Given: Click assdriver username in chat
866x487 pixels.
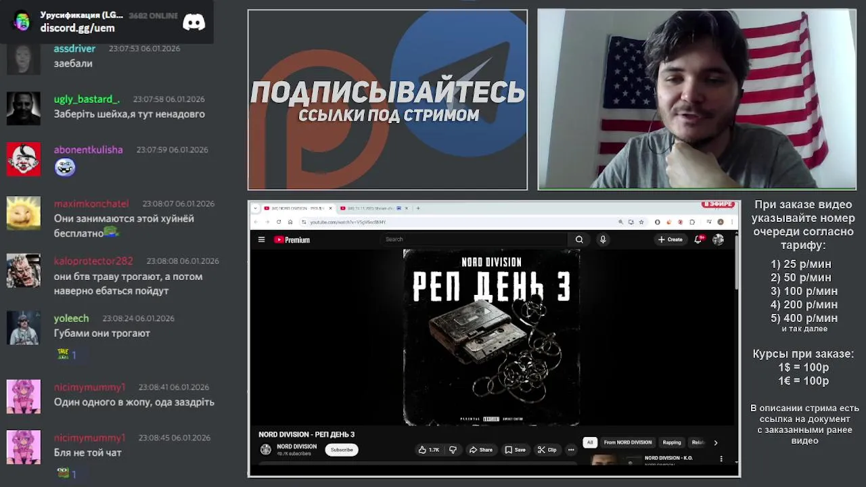Looking at the screenshot, I should coord(74,49).
